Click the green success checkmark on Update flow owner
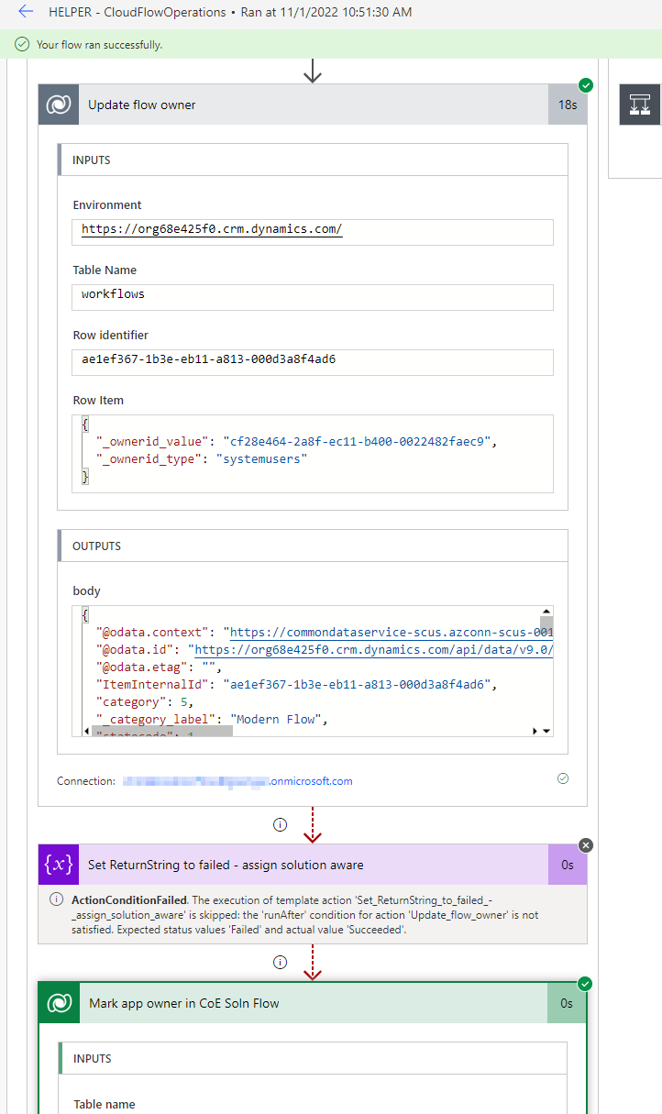Image resolution: width=662 pixels, height=1114 pixels. point(586,85)
